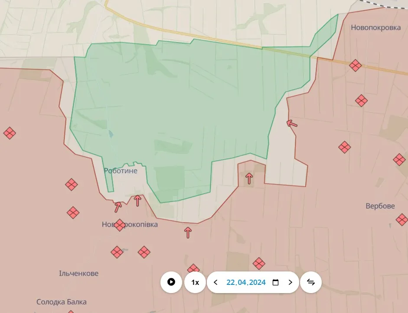Click the Роботине settlement label

[x=121, y=171]
